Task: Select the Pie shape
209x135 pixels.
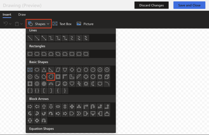Action: click(37, 77)
